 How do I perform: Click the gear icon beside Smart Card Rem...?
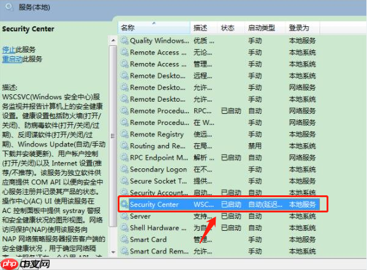pyautogui.click(x=124, y=251)
